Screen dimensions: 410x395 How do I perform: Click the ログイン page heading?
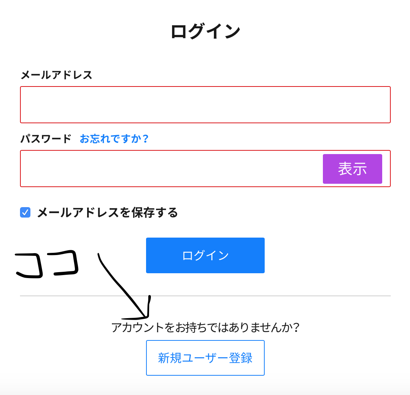pos(205,31)
